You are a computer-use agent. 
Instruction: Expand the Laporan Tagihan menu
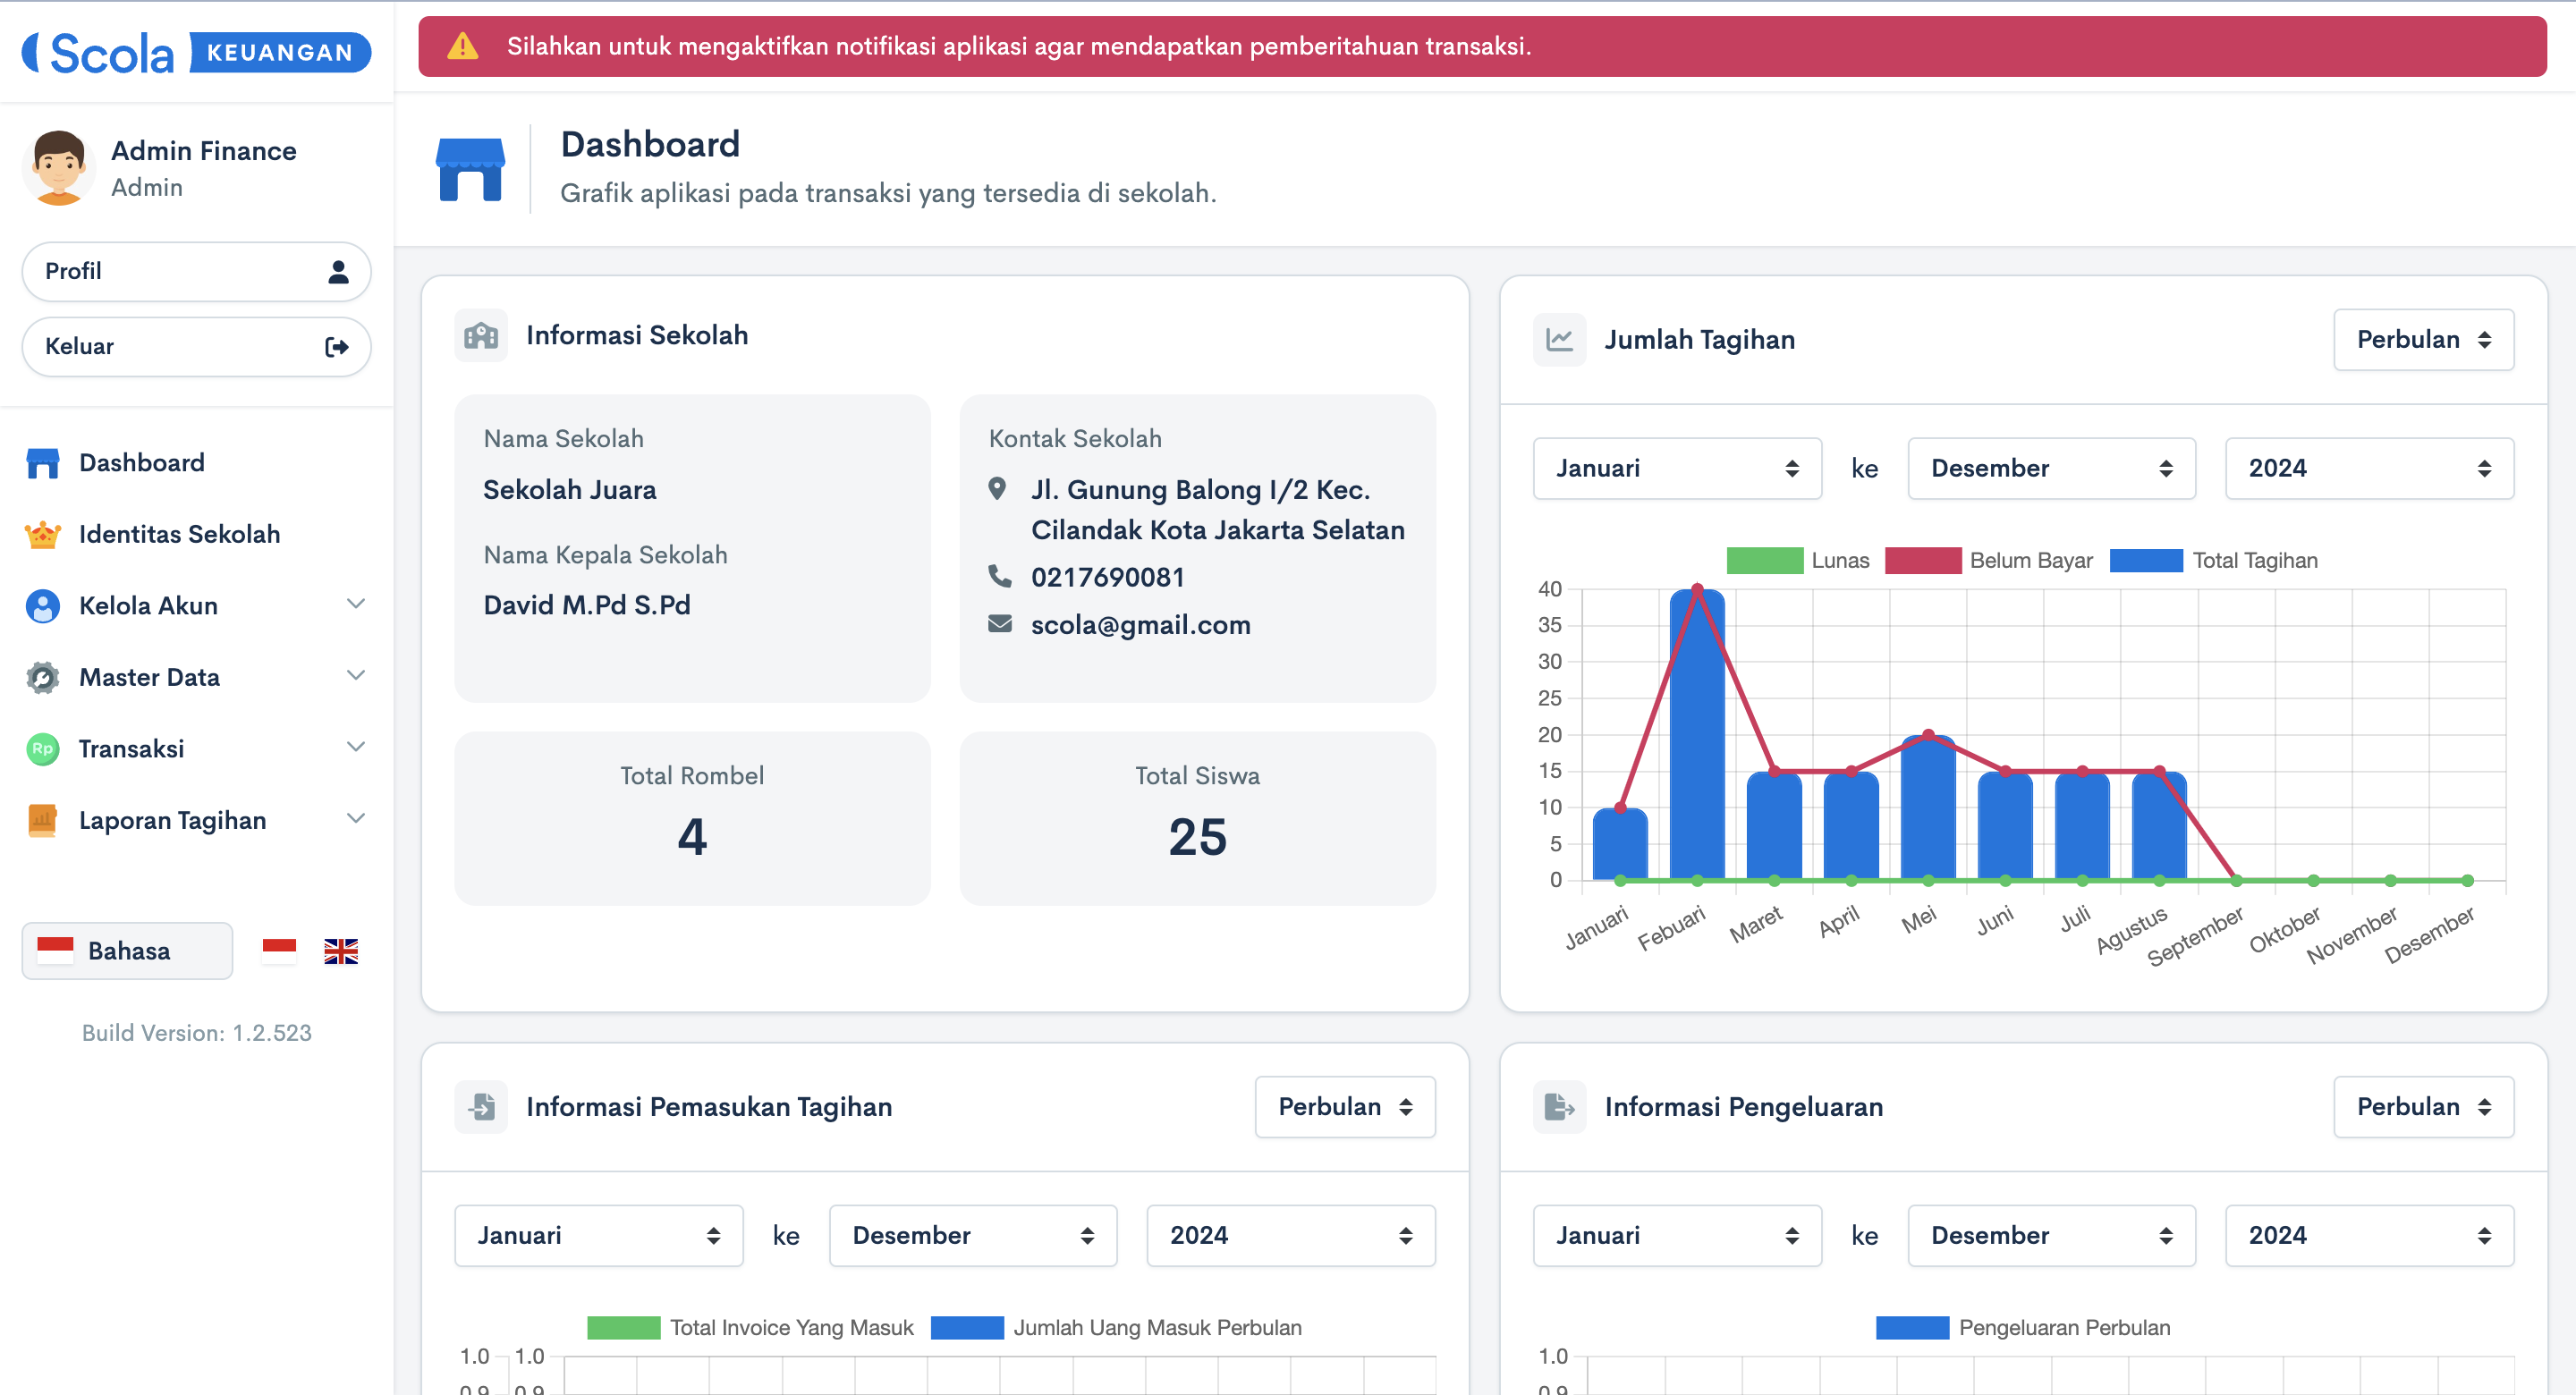(355, 819)
